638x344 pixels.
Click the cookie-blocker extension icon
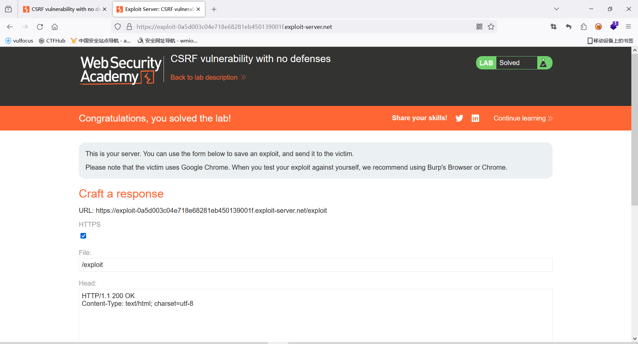pos(598,27)
